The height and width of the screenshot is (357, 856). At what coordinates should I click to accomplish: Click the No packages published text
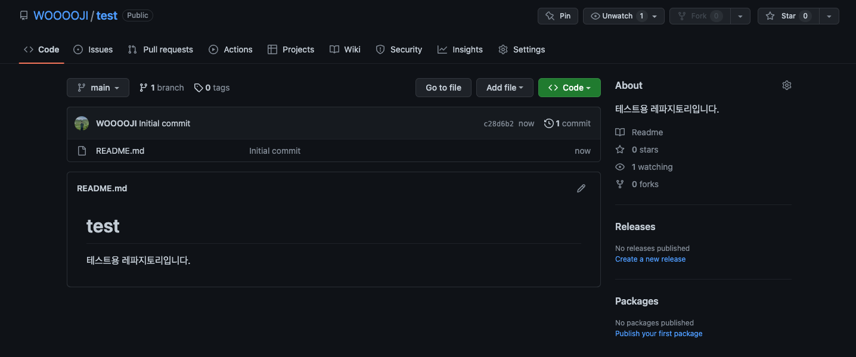click(x=655, y=322)
